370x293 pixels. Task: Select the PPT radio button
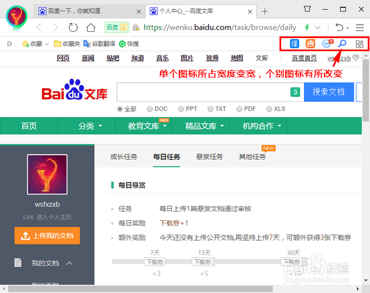pos(181,109)
